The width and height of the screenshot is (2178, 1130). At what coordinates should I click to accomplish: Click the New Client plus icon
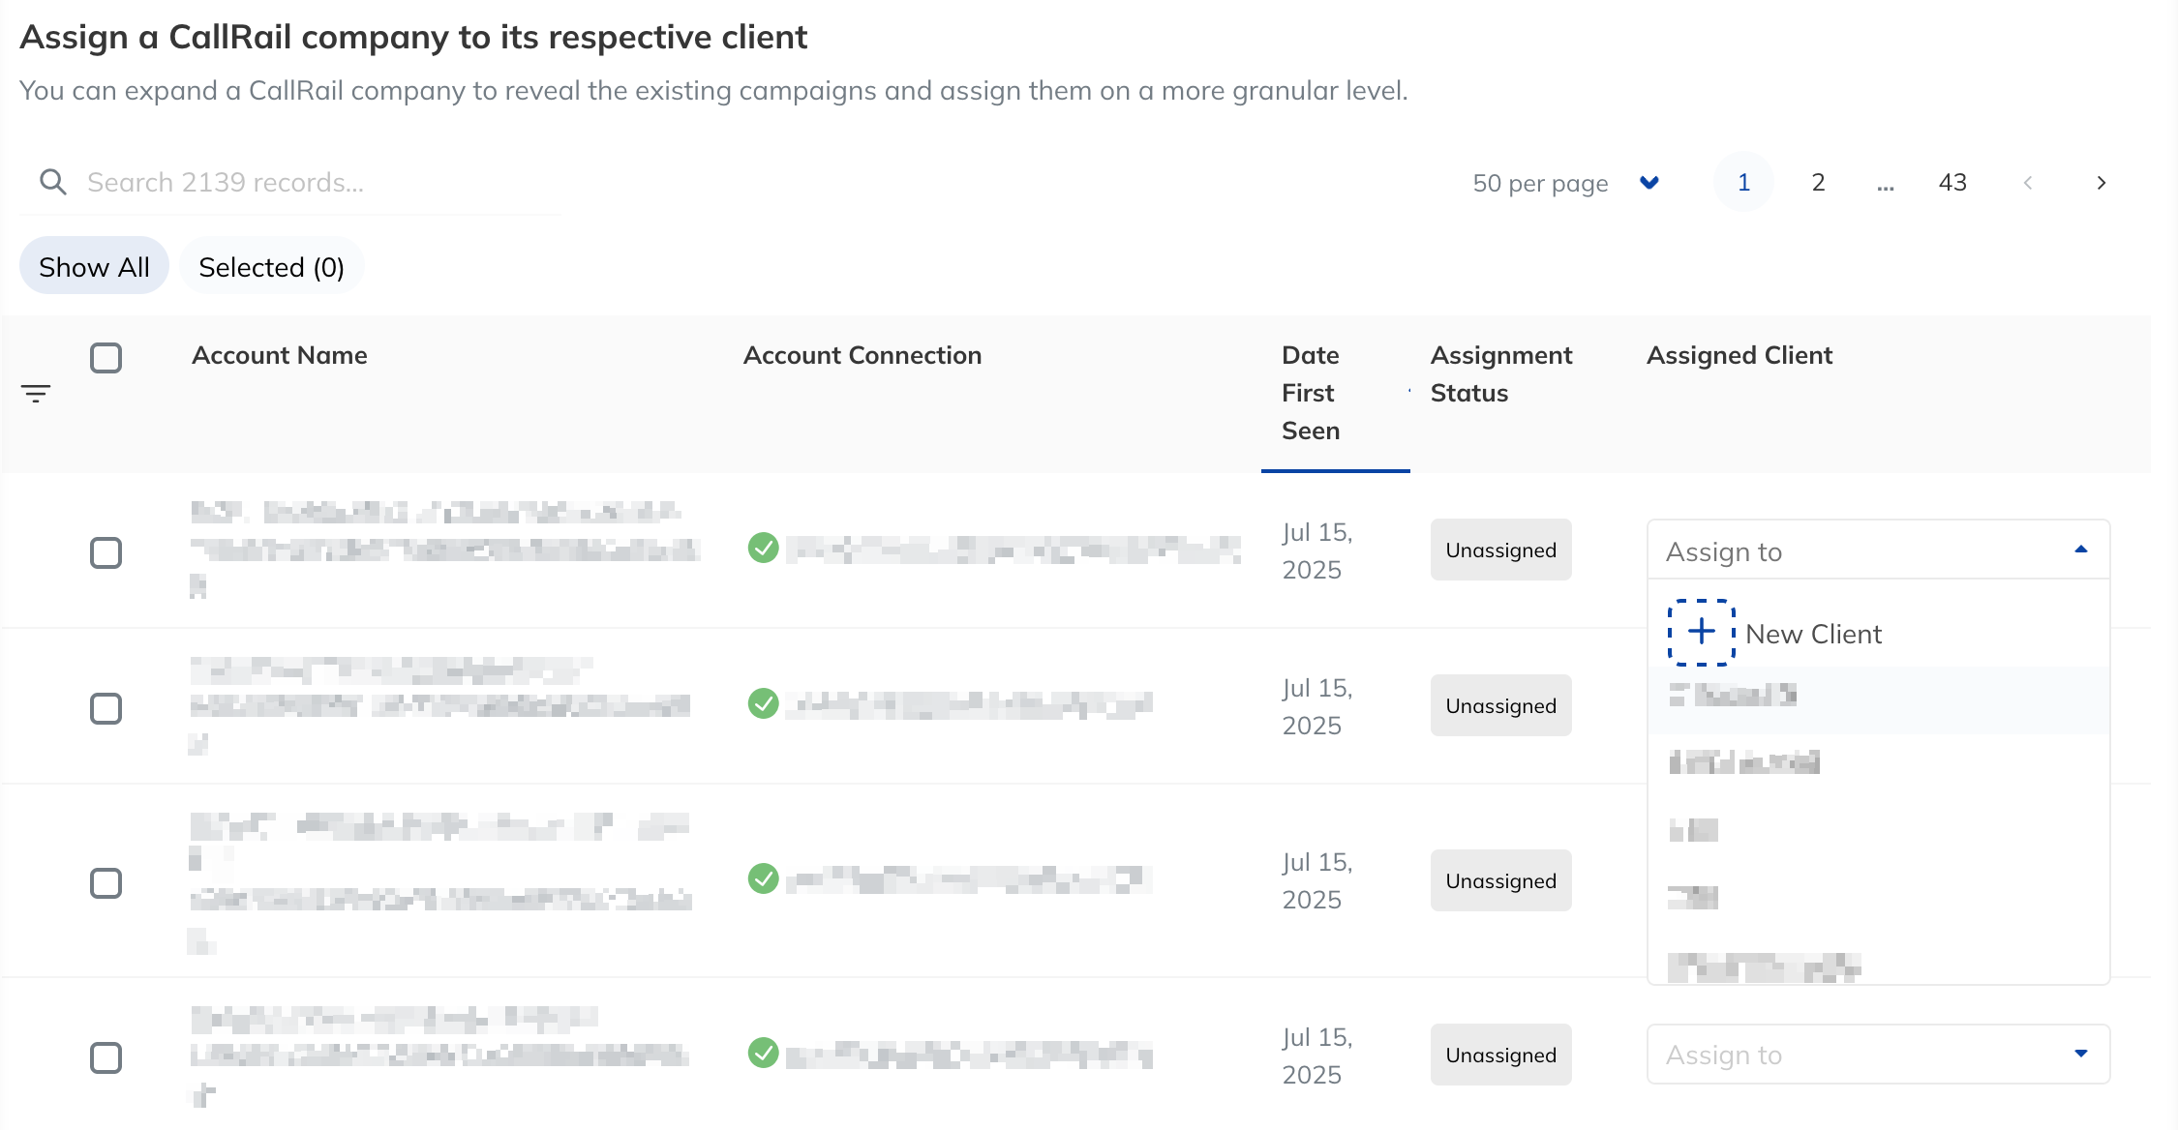pyautogui.click(x=1702, y=633)
